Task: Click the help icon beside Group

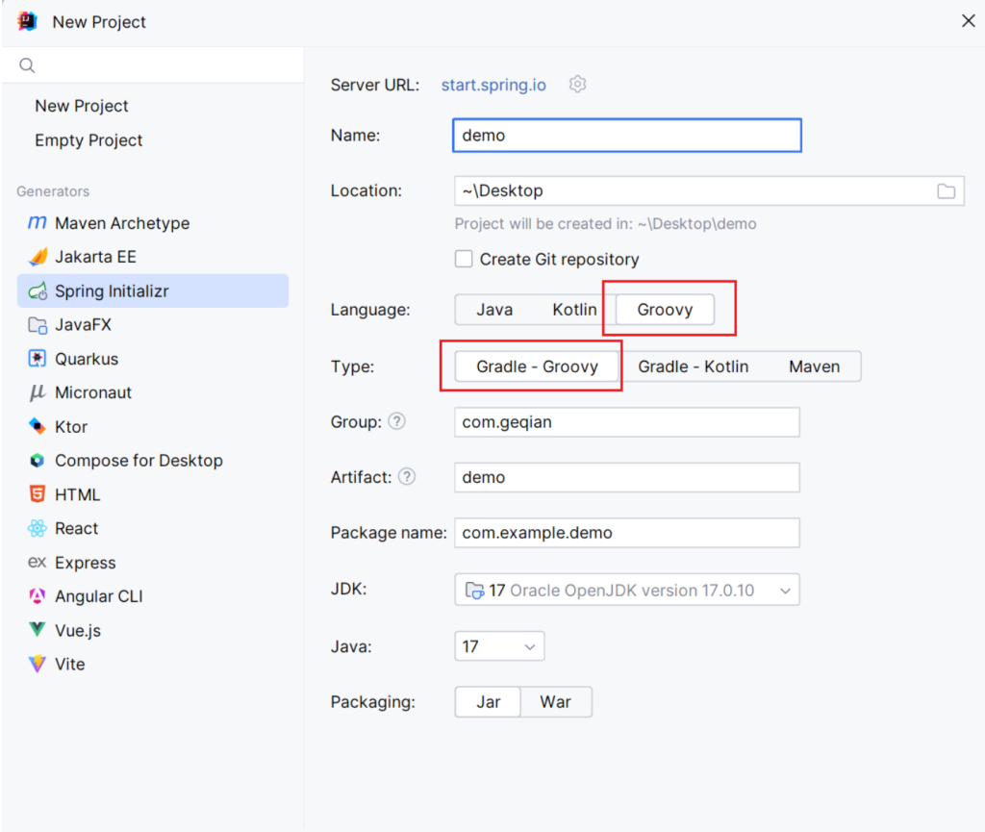Action: click(x=396, y=421)
